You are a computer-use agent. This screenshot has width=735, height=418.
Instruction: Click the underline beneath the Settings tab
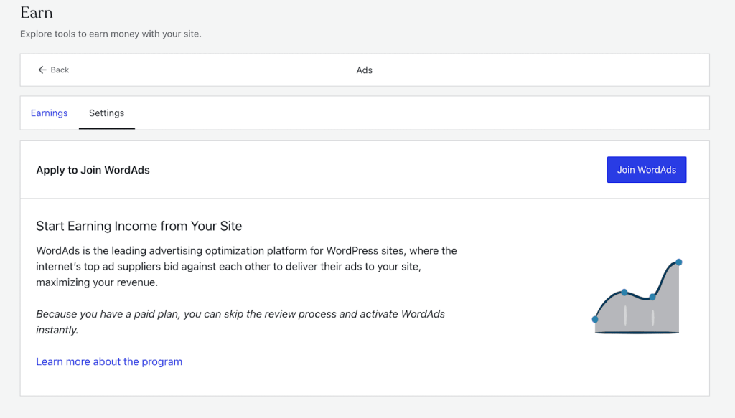(106, 127)
